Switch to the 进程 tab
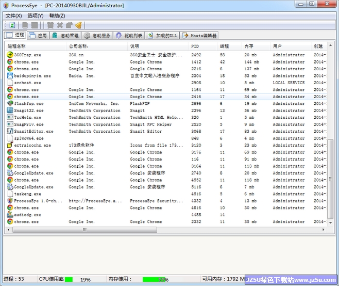339x286 pixels. coord(15,35)
